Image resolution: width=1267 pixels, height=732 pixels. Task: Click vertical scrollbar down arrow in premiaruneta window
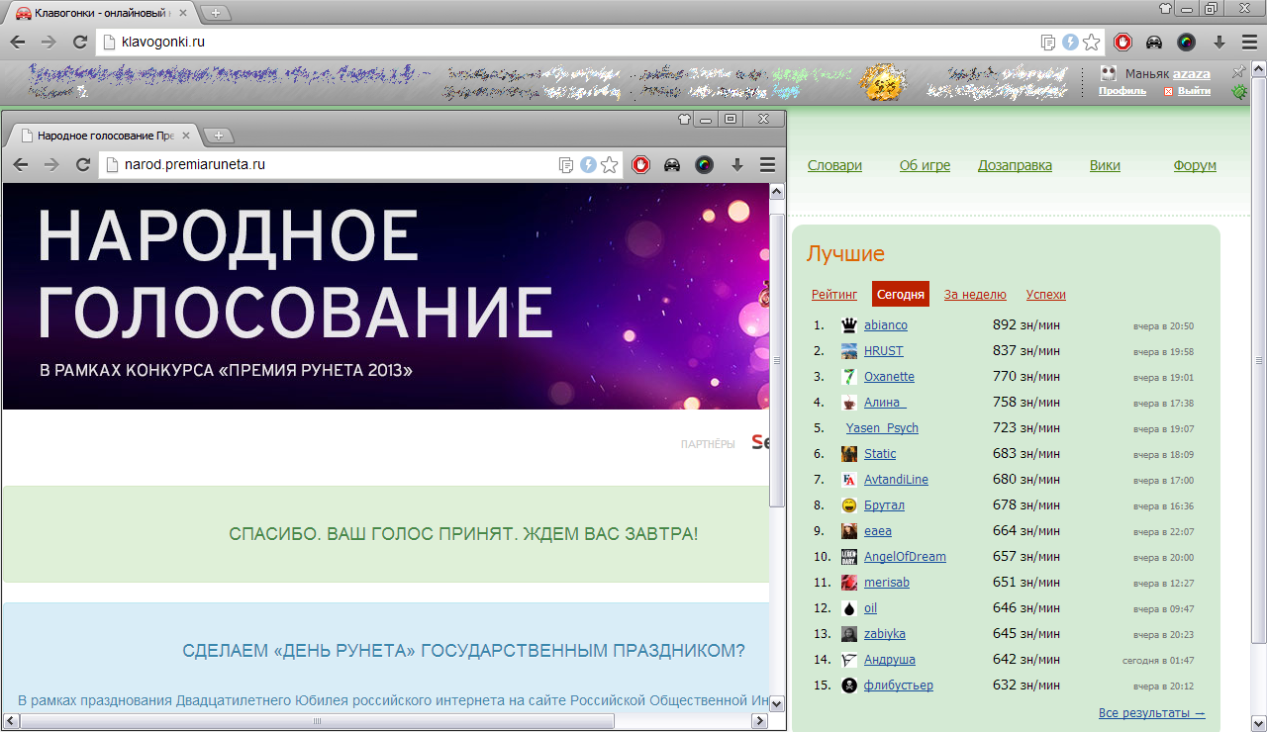[x=777, y=703]
